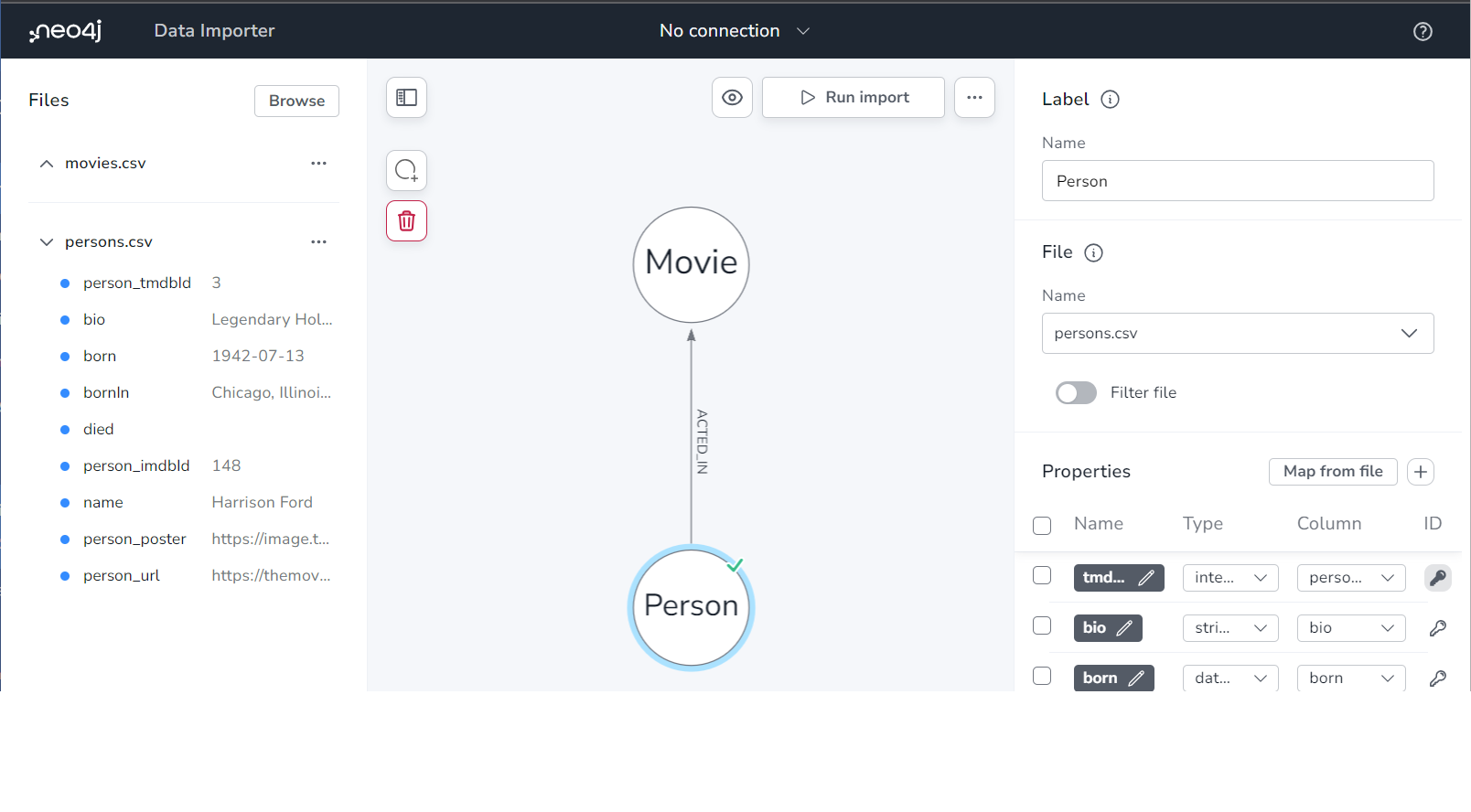Check the tmd... property checkbox
This screenshot has height=812, width=1471.
pos(1042,575)
